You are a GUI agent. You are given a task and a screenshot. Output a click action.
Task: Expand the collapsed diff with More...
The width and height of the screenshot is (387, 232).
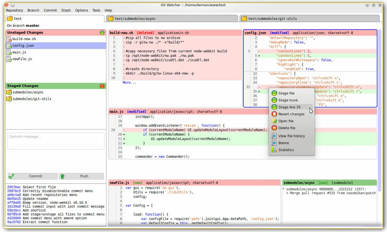[128, 82]
